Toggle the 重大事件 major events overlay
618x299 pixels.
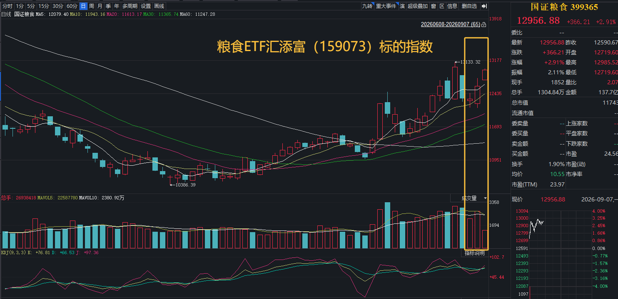(386, 6)
